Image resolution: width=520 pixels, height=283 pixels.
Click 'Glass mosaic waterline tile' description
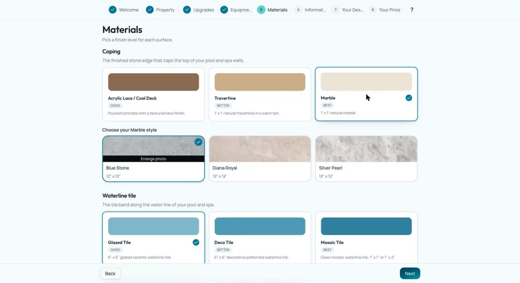click(x=357, y=258)
